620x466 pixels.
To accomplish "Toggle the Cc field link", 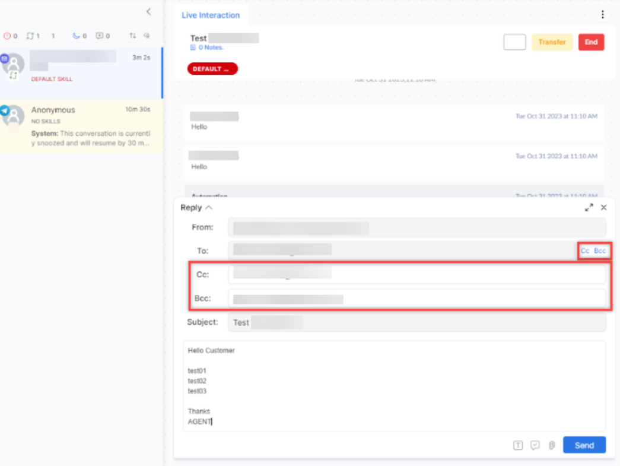I will (585, 251).
